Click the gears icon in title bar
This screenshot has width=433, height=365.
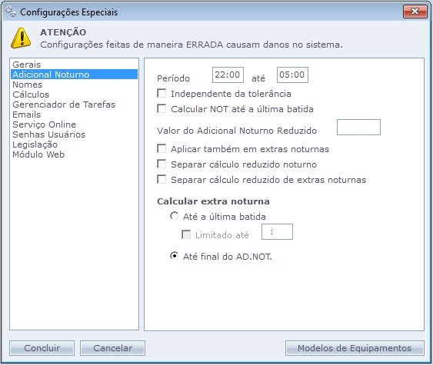11,12
